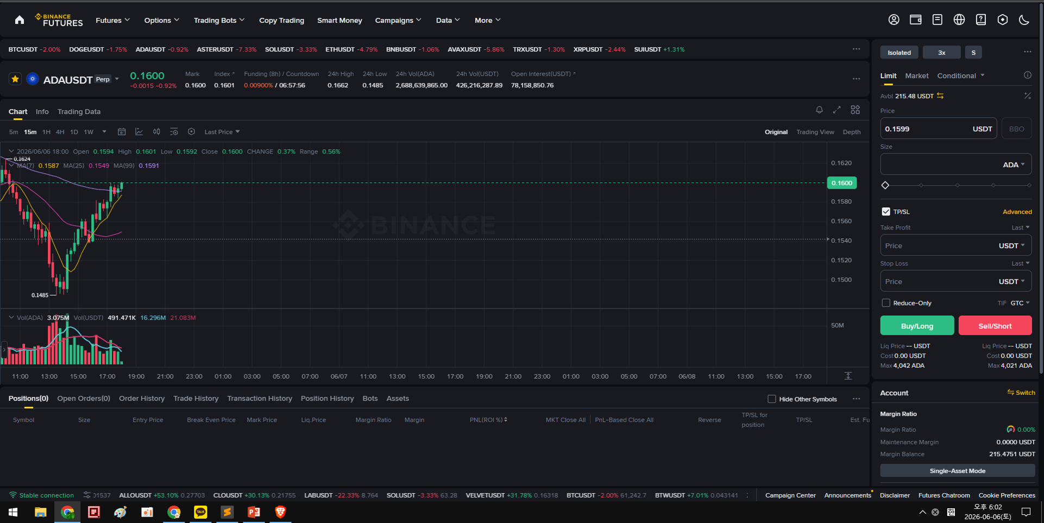The height and width of the screenshot is (523, 1044).
Task: Check Hide Other Symbols
Action: click(771, 399)
